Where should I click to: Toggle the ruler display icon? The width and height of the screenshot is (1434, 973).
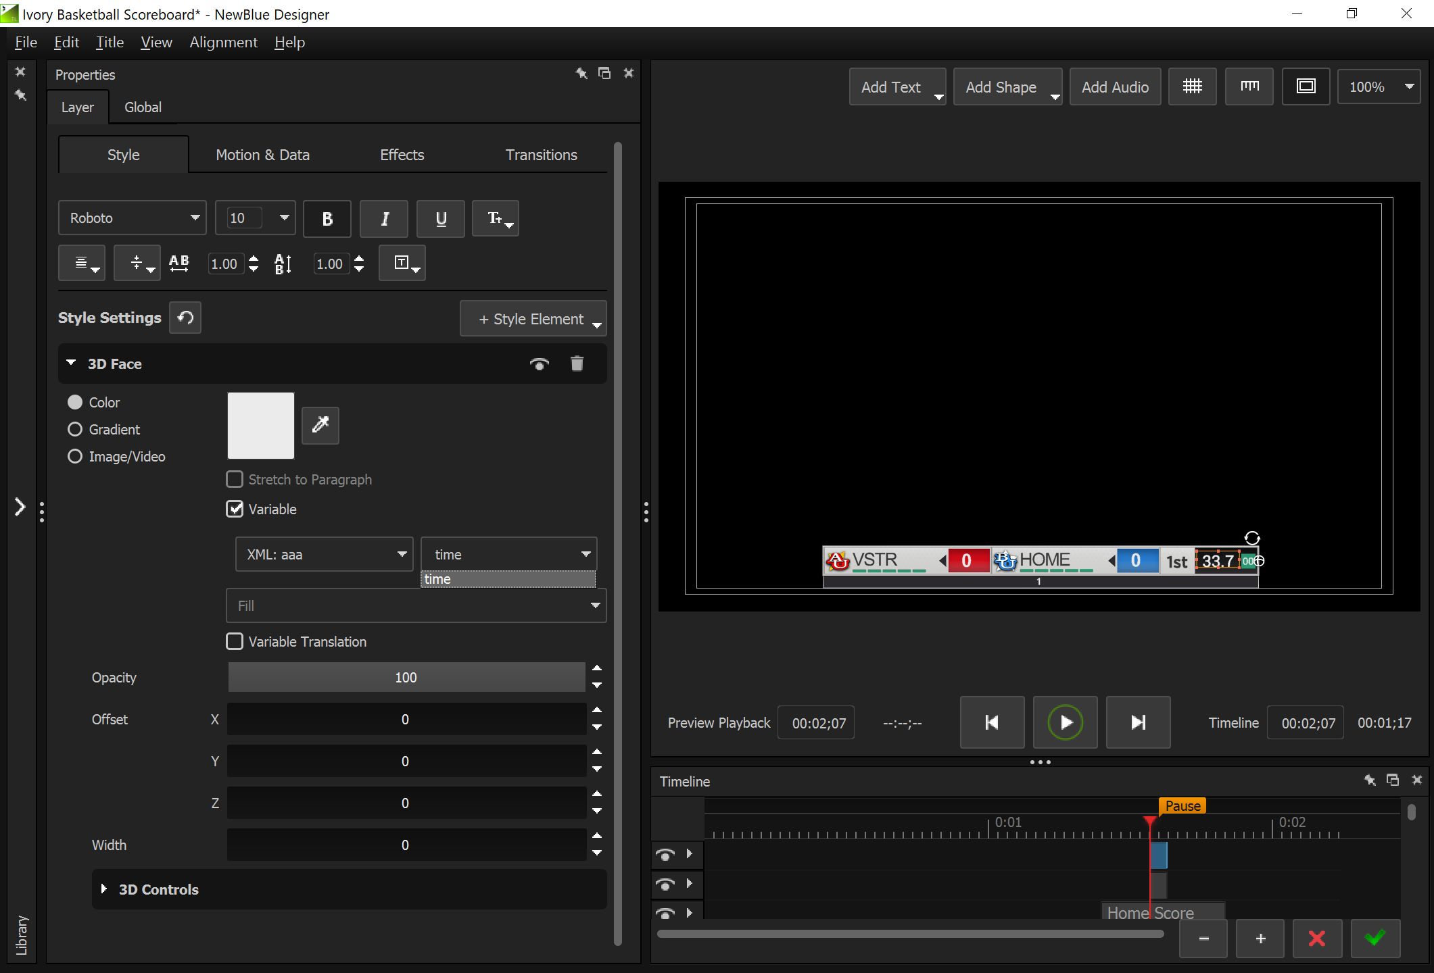click(1249, 86)
